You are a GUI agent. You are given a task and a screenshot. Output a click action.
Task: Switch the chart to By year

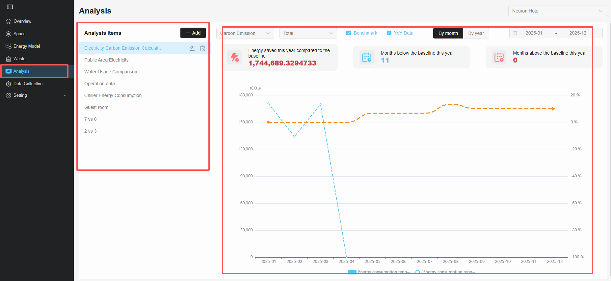pos(476,33)
